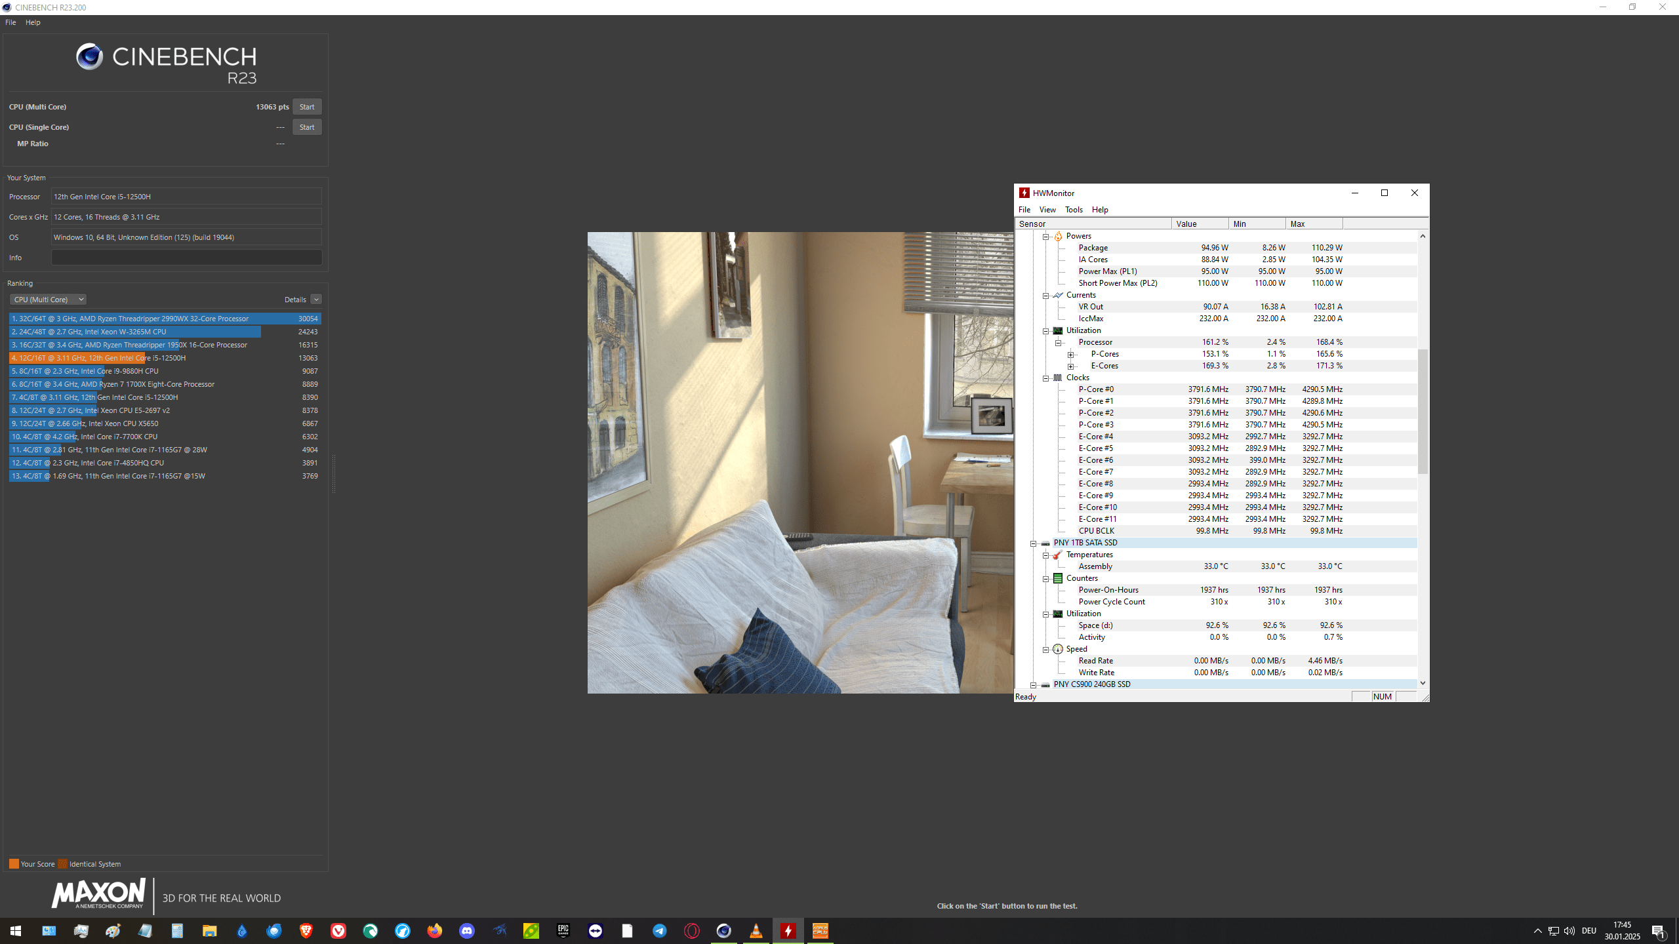Click the HWMonitor red lightning title icon

point(1024,193)
